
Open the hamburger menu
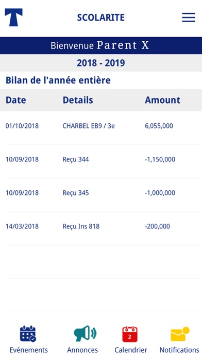pos(189,18)
